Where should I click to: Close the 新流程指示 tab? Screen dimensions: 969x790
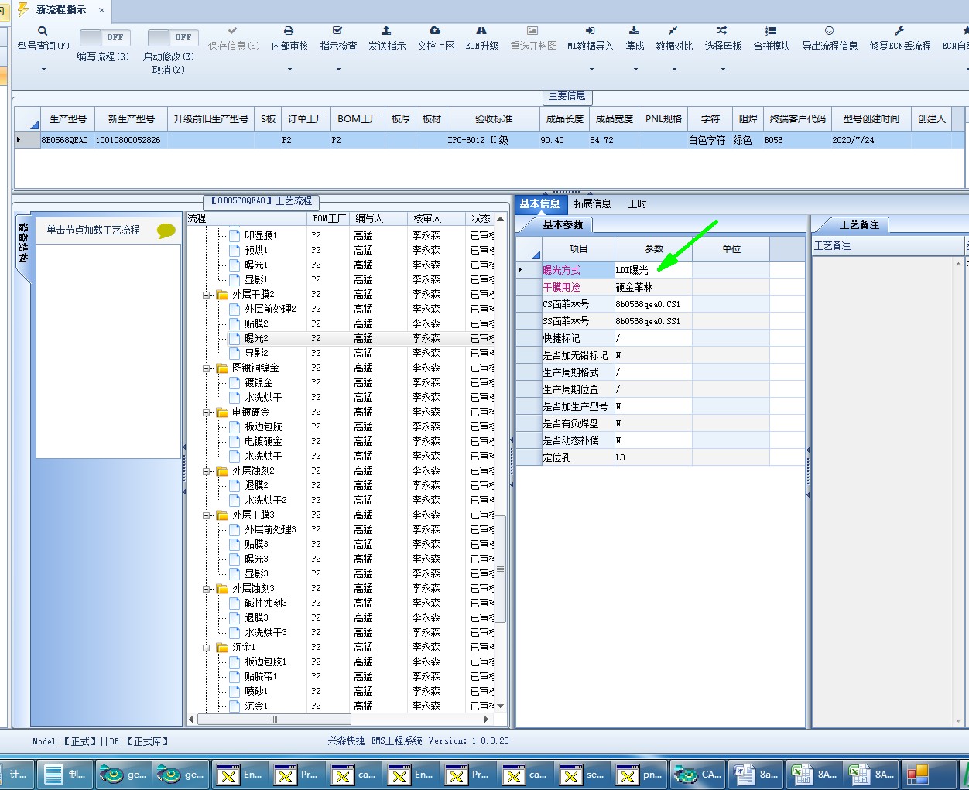tap(101, 10)
